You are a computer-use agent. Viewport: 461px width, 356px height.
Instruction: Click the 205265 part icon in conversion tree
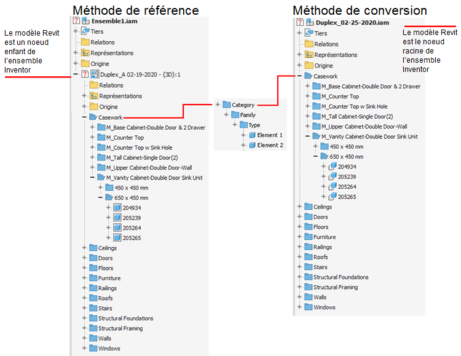click(x=332, y=196)
